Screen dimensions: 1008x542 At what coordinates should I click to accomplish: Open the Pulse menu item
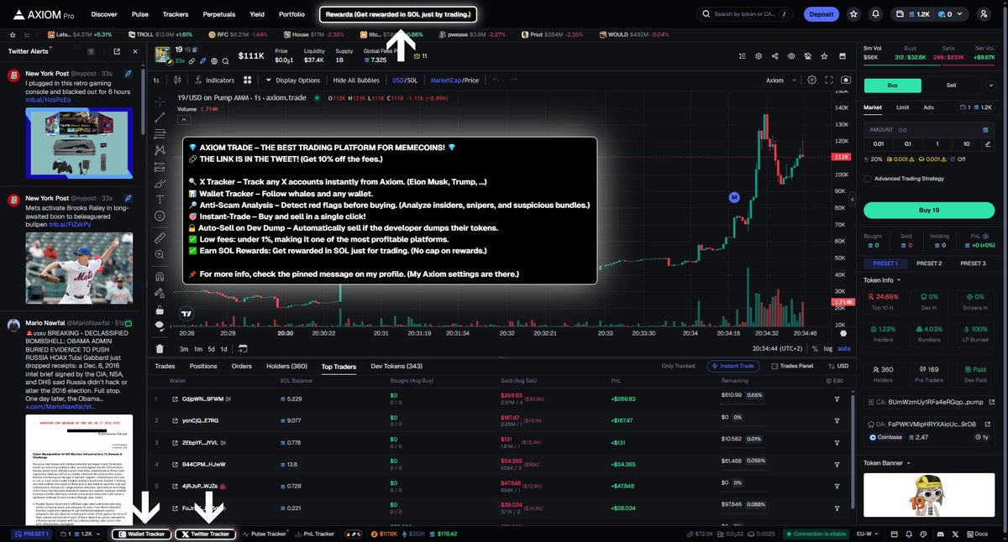[x=140, y=14]
